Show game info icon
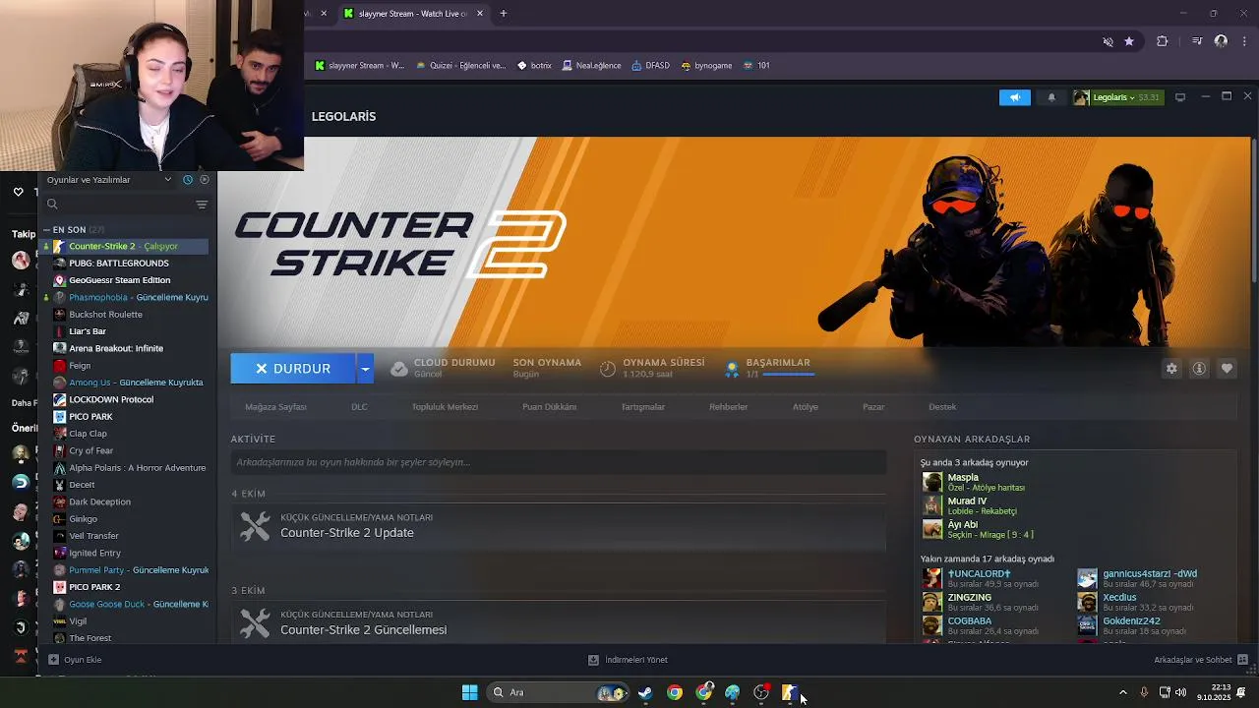Viewport: 1259px width, 708px height. 1199,369
